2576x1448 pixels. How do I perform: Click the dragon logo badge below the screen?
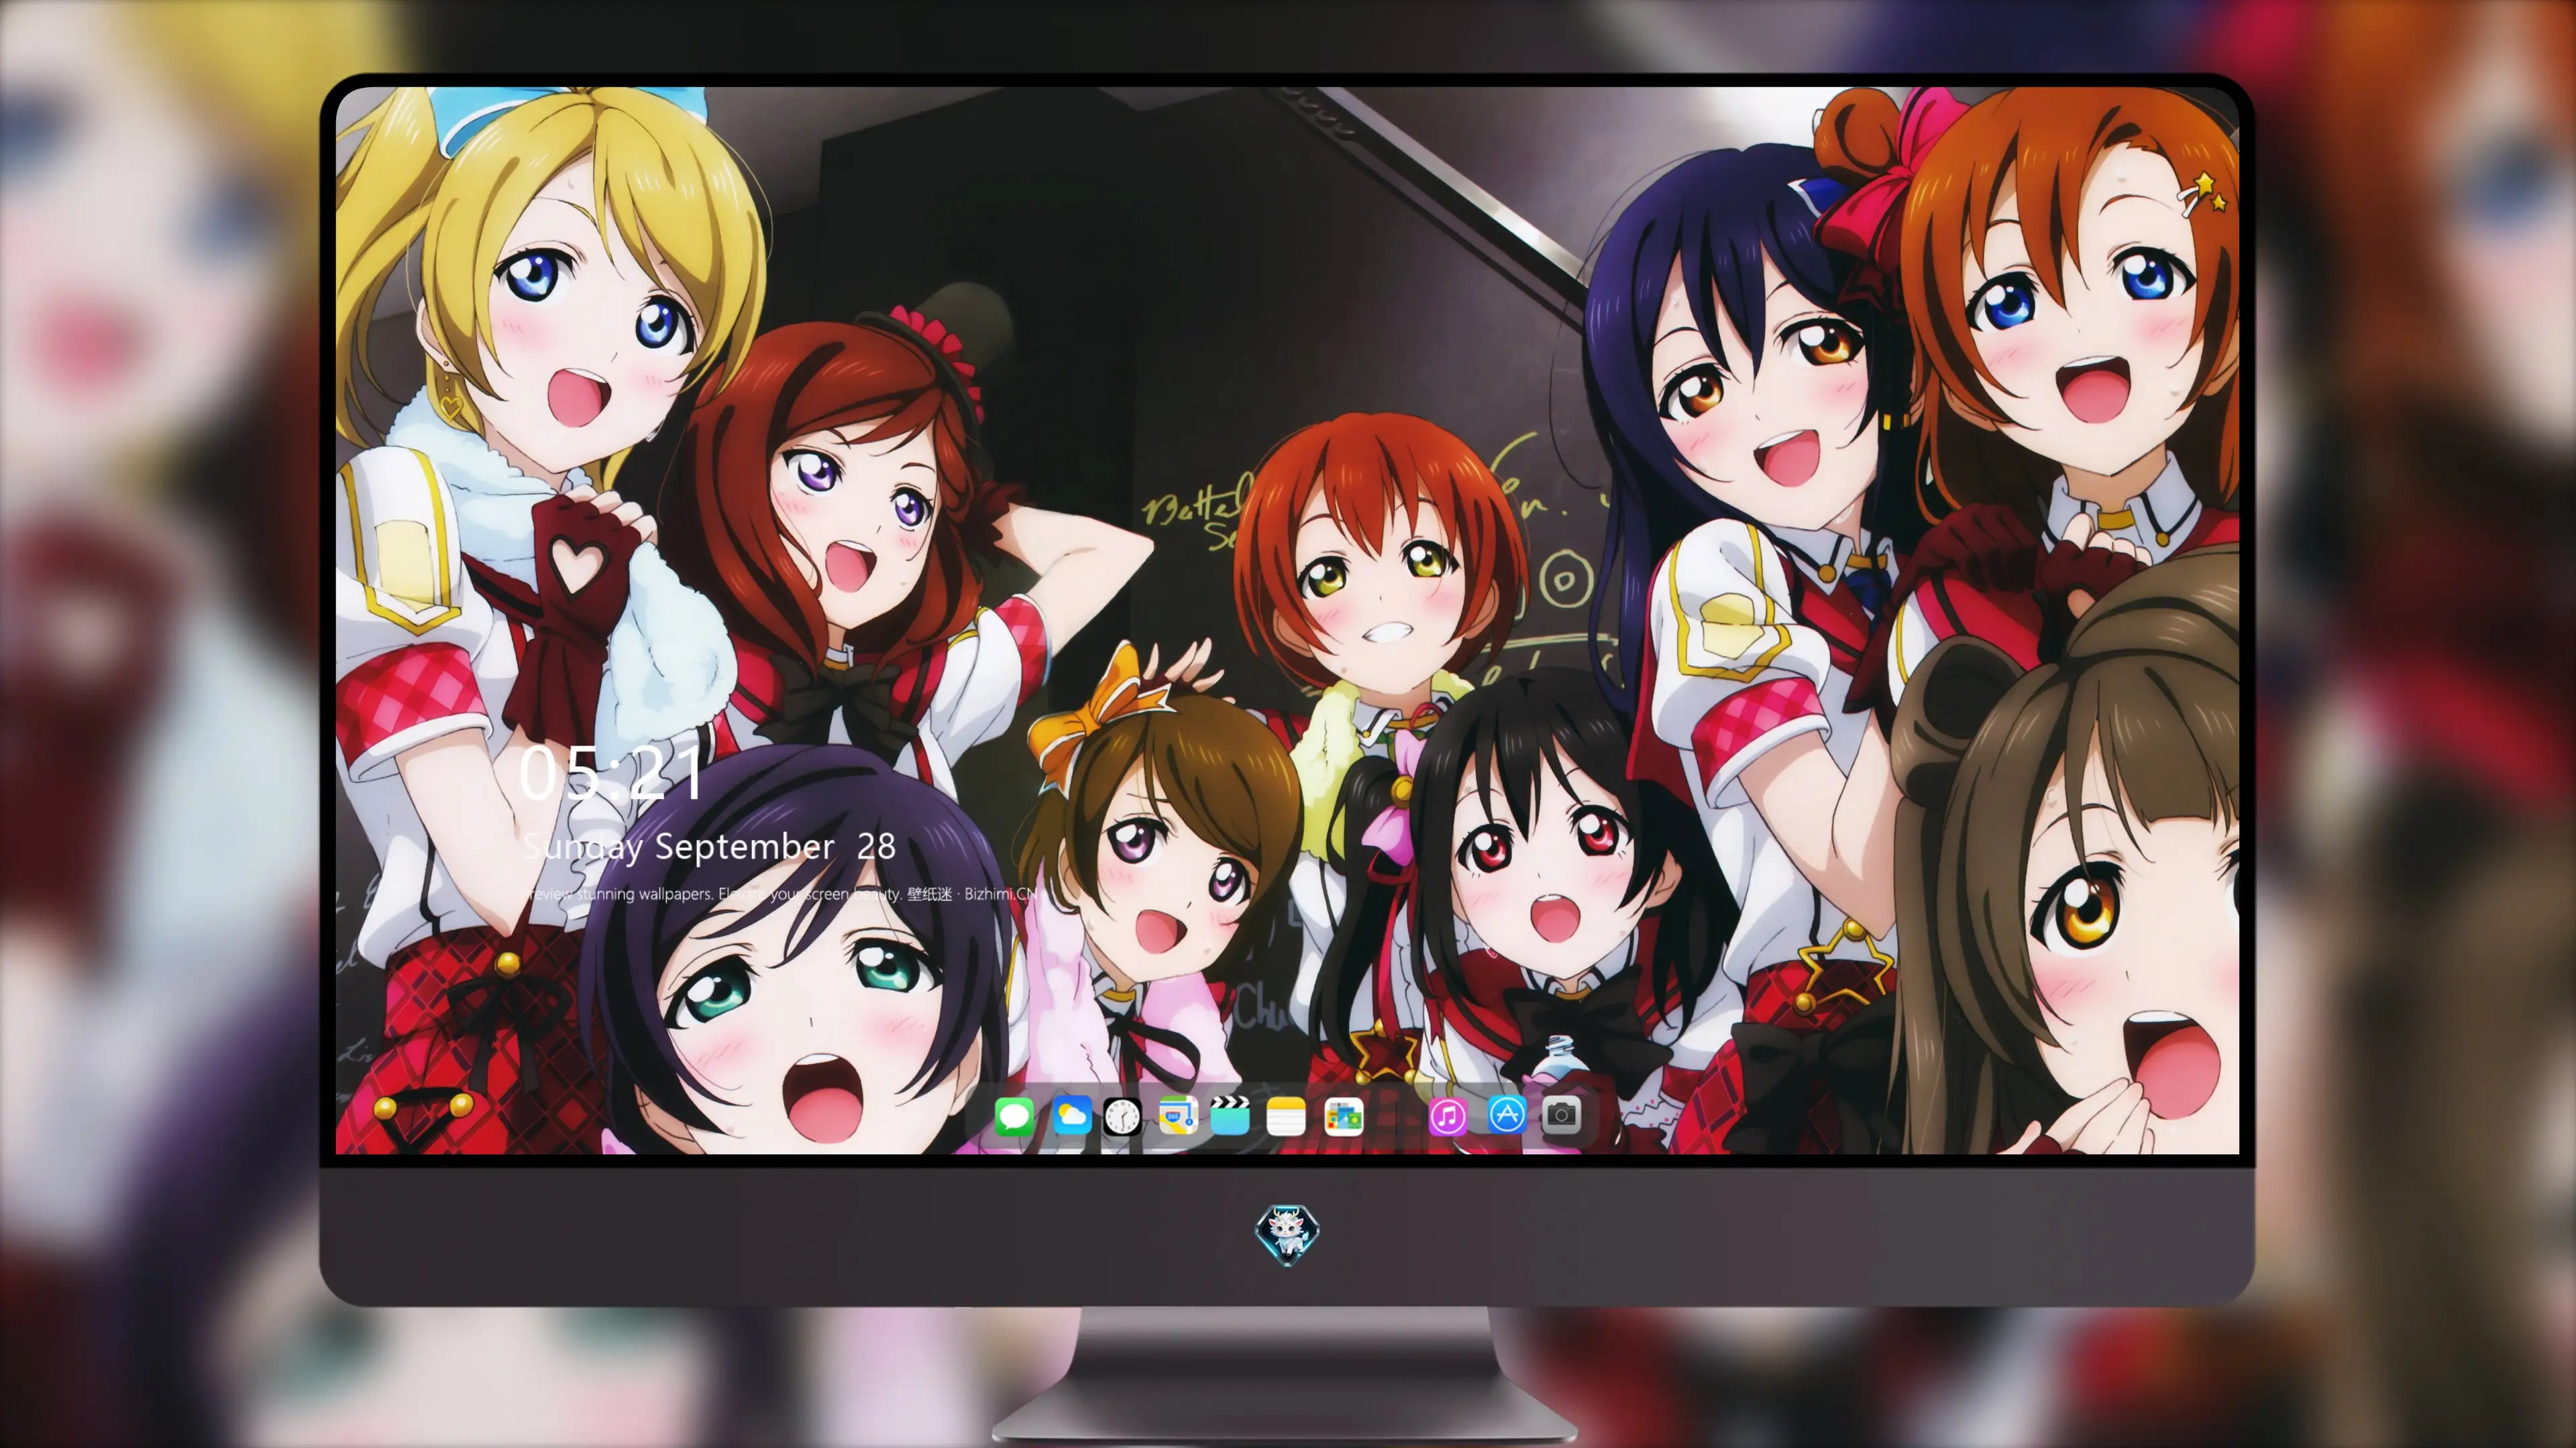tap(1287, 1235)
